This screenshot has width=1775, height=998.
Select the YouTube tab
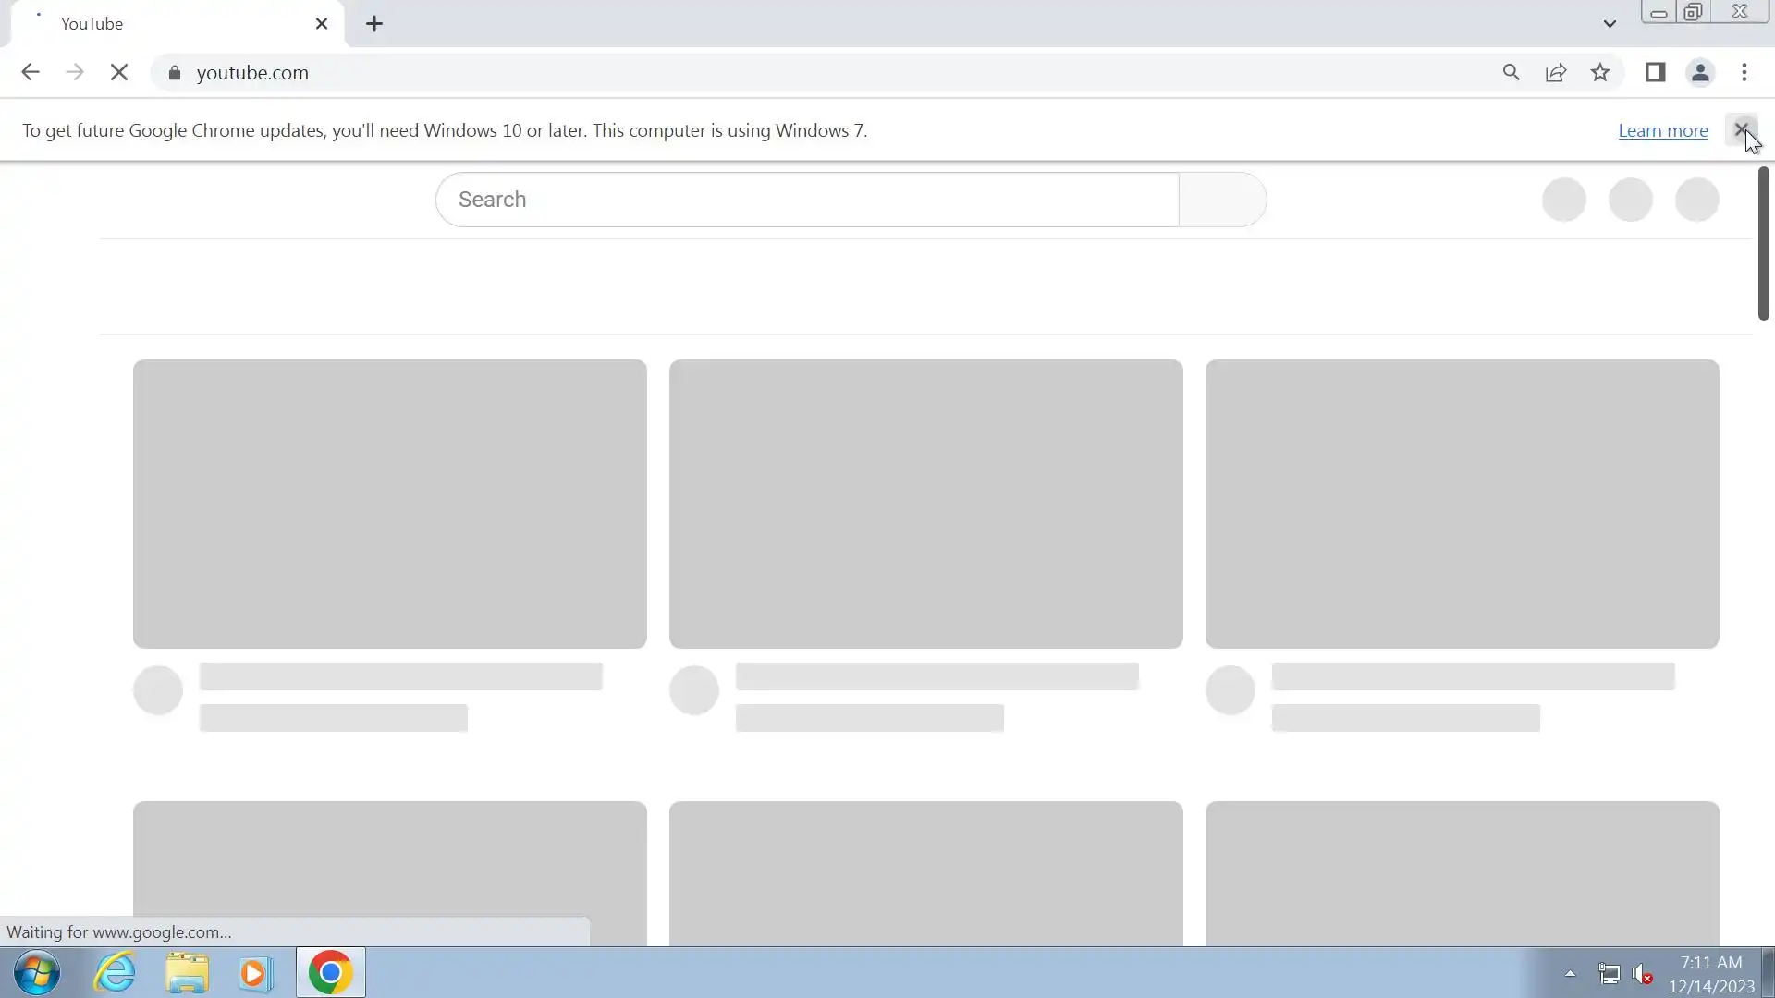pos(166,24)
